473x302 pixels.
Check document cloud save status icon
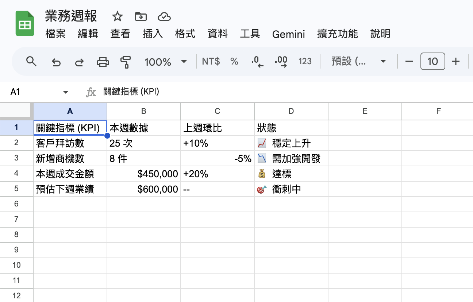pos(164,16)
